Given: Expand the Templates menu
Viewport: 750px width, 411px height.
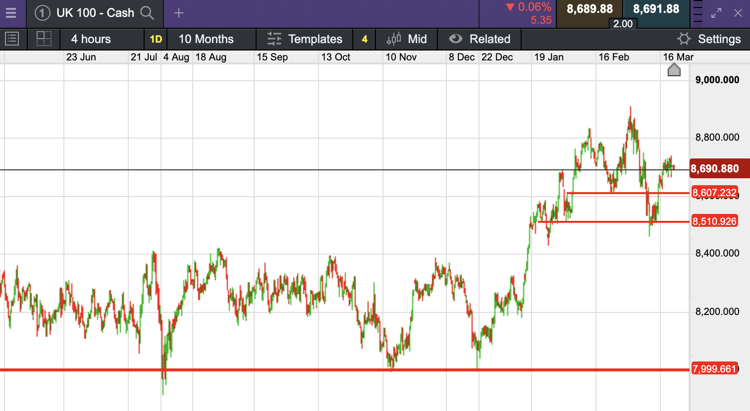Looking at the screenshot, I should [305, 39].
